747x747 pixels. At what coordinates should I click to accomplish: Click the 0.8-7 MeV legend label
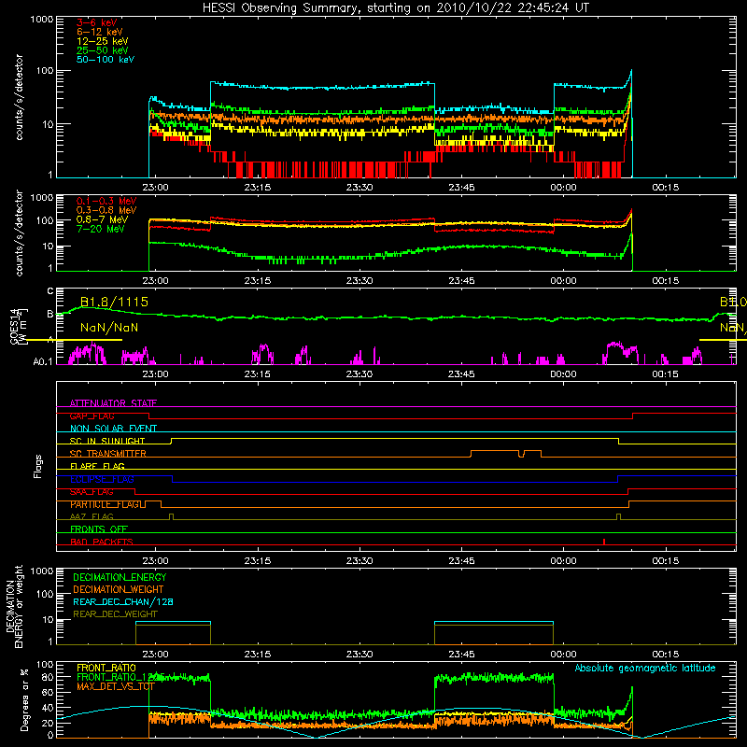click(x=102, y=219)
